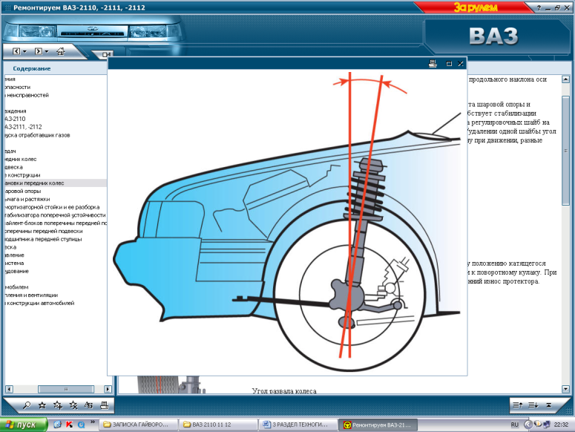Click the article vertical scrollbar thumb
Screen dimensions: 575x432
pos(565,151)
